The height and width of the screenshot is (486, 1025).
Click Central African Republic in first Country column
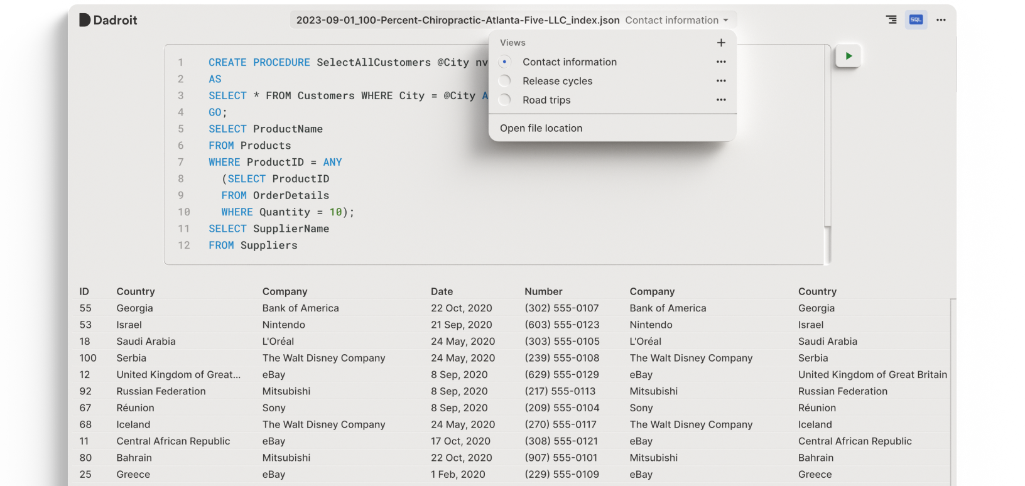click(173, 441)
